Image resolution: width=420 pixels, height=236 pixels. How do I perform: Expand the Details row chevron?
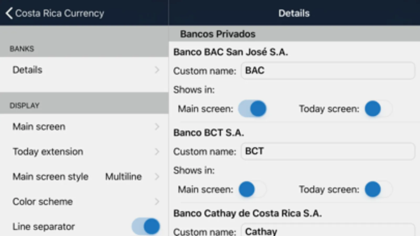157,70
